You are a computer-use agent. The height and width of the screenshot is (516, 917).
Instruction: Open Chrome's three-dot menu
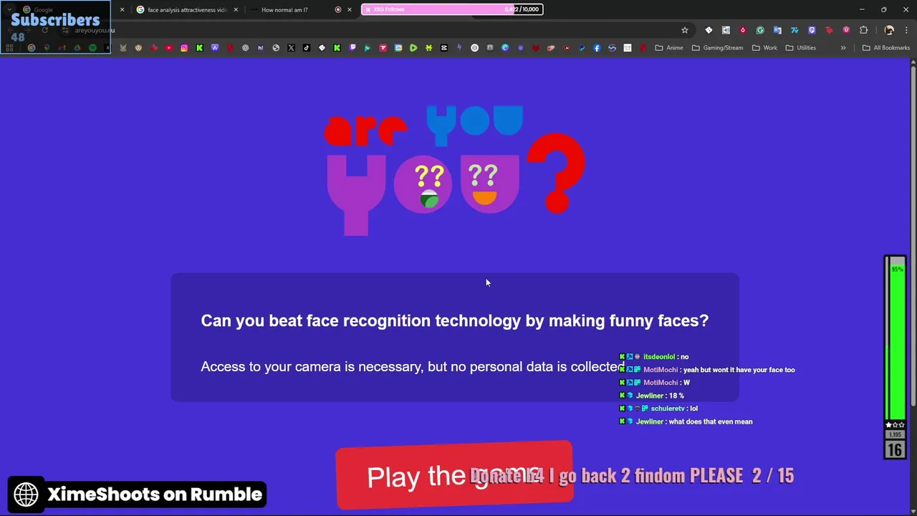click(x=906, y=30)
